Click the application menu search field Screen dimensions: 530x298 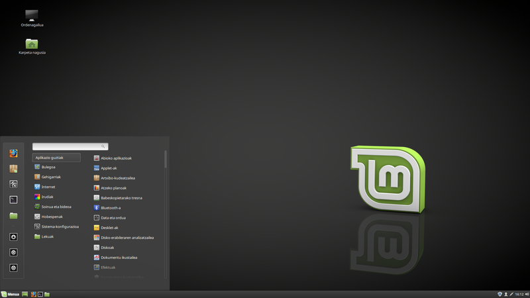(70, 146)
